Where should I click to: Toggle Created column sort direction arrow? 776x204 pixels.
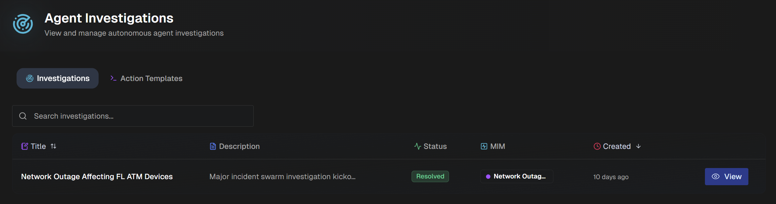click(x=639, y=147)
